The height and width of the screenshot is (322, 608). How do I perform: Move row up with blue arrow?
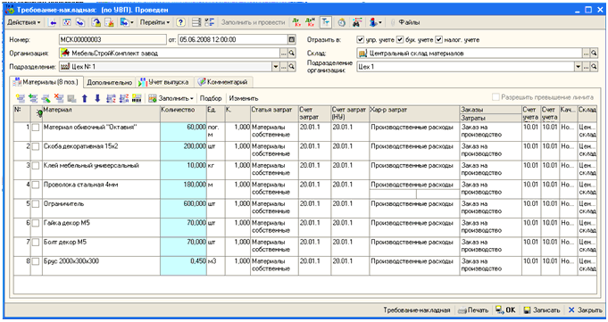(85, 98)
